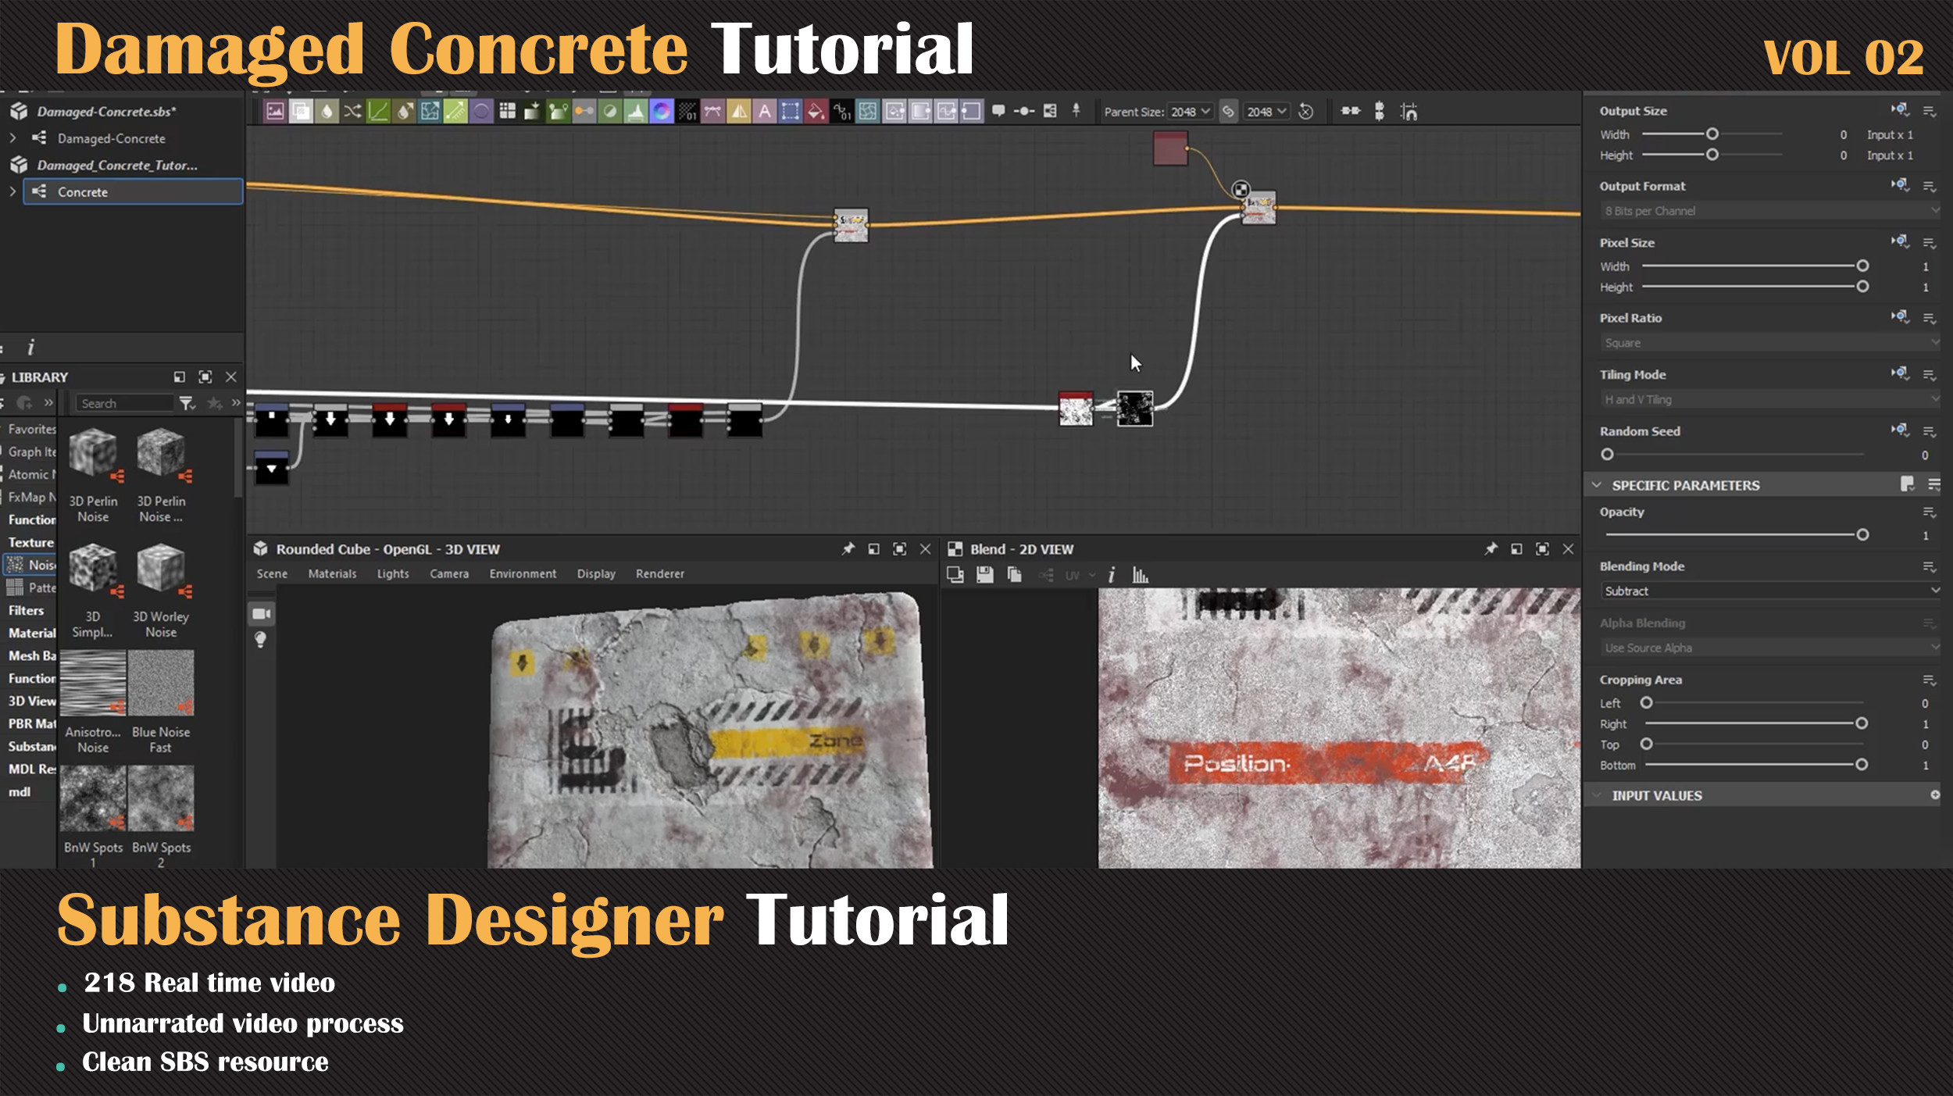Add a Text node from toolbar

tap(765, 112)
